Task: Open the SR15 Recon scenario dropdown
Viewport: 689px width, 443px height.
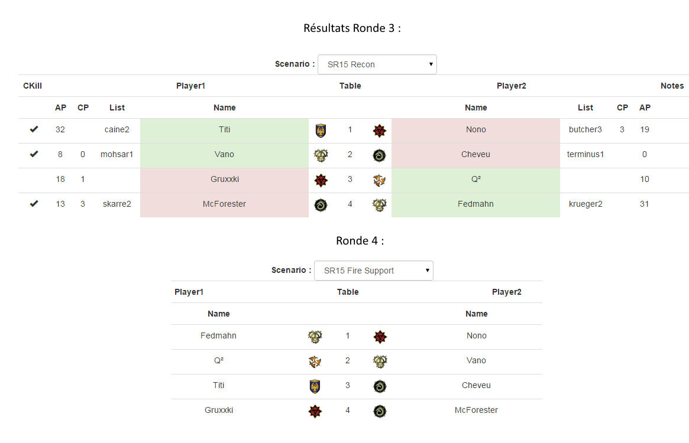Action: (x=377, y=64)
